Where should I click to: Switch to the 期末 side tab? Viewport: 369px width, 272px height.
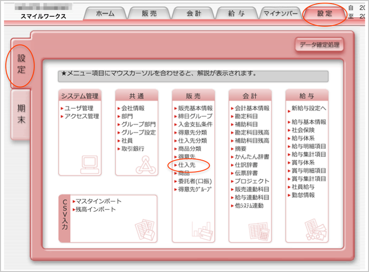pyautogui.click(x=21, y=114)
